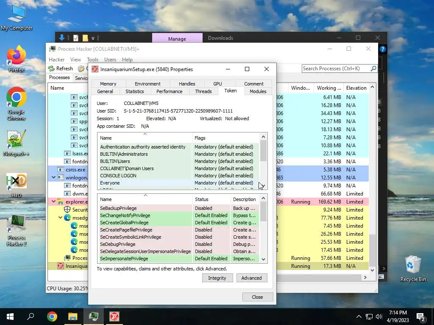
Task: Open the volume tray icon
Action: click(379, 317)
